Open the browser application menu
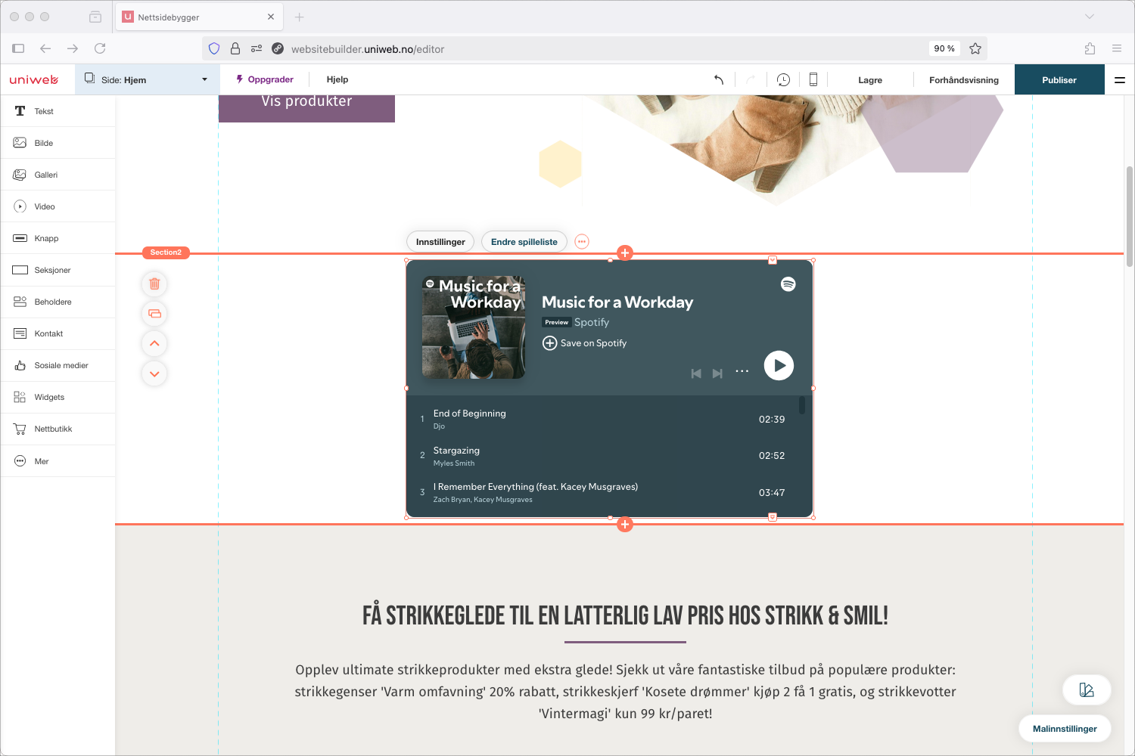The image size is (1135, 756). (x=1117, y=48)
